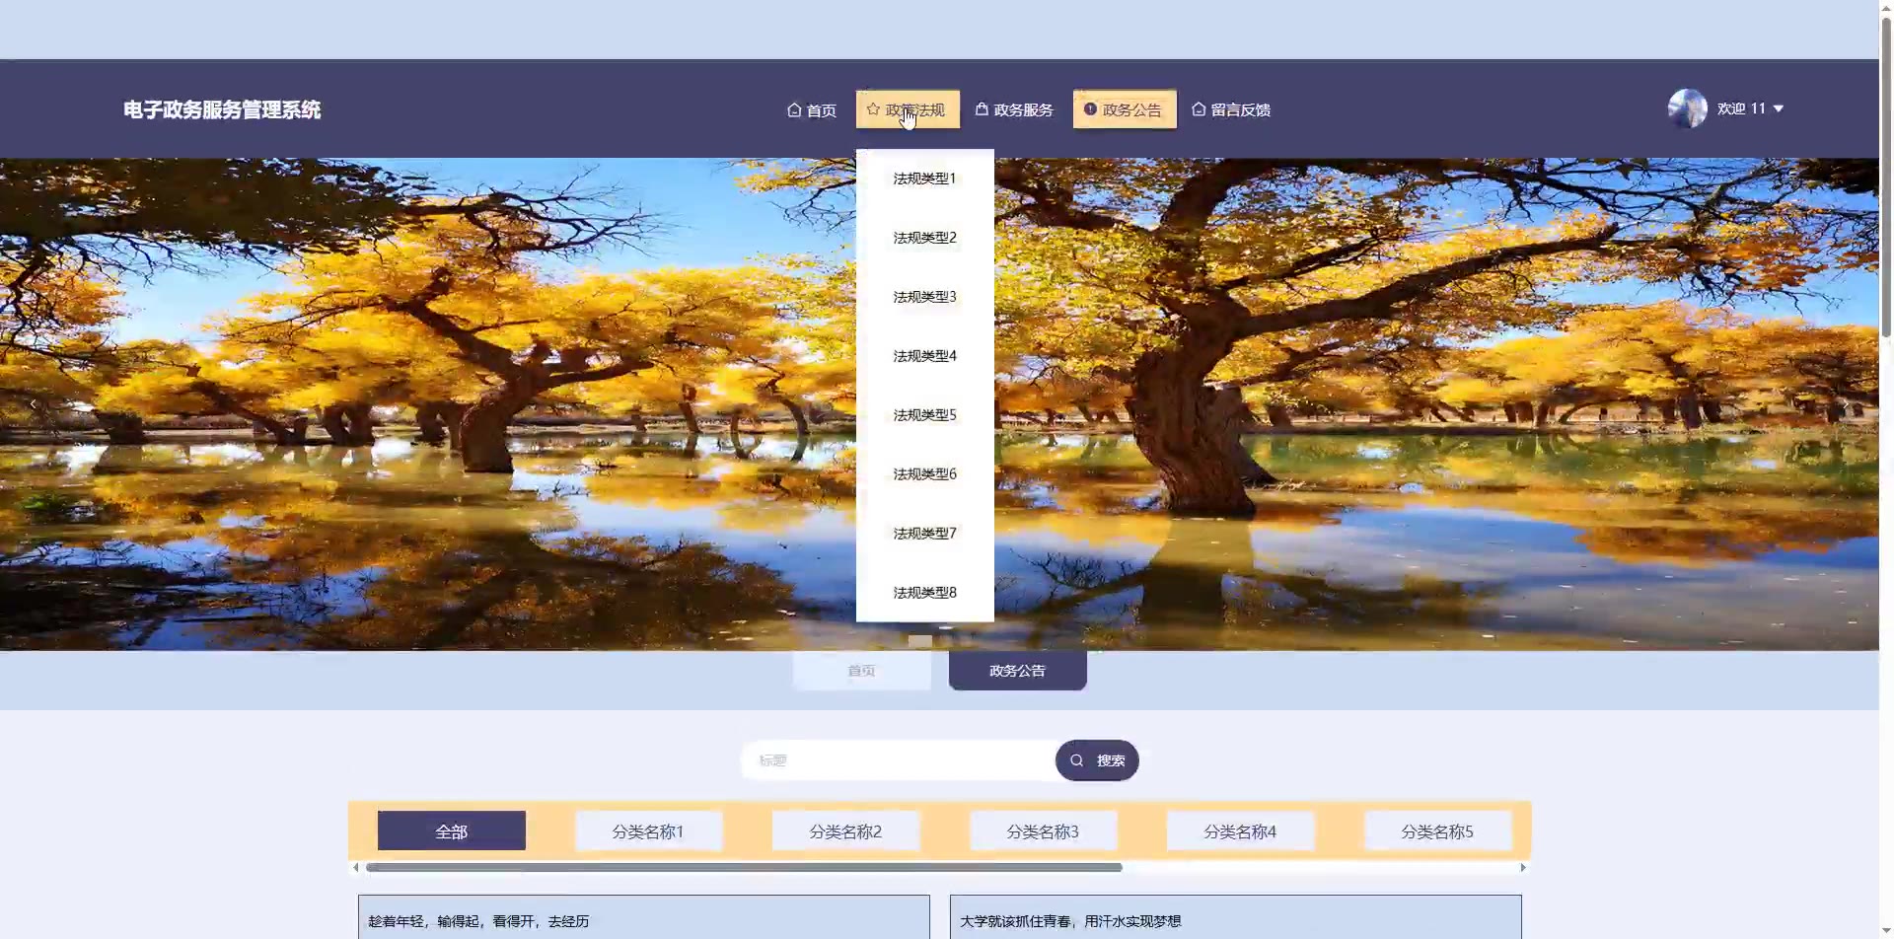This screenshot has width=1894, height=939.
Task: Click the house icon beside 留言反馈
Action: [x=1199, y=109]
